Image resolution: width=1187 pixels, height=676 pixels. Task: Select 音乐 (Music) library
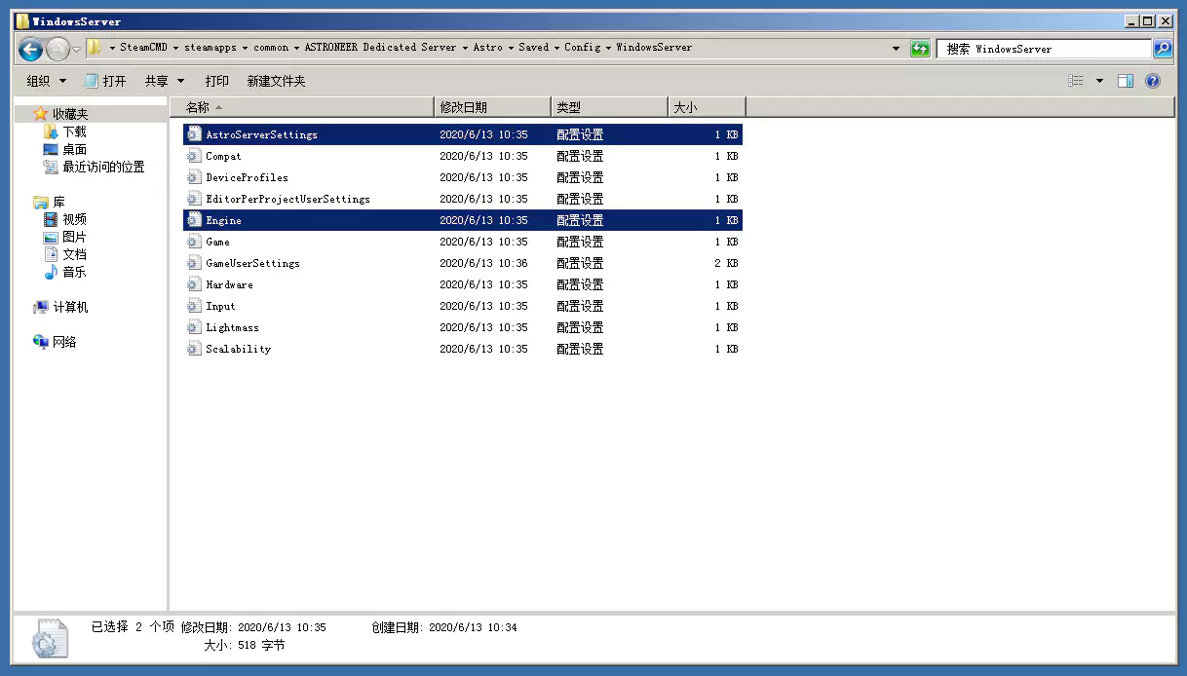point(74,272)
